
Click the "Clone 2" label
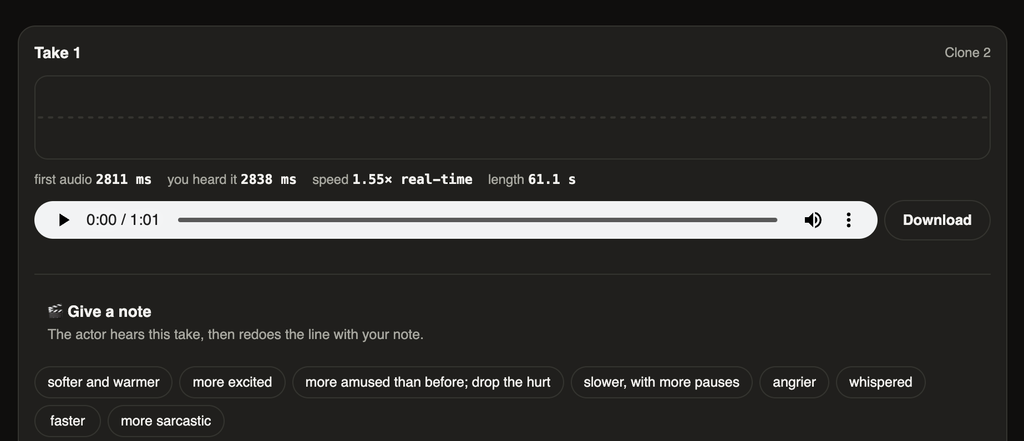(x=967, y=53)
